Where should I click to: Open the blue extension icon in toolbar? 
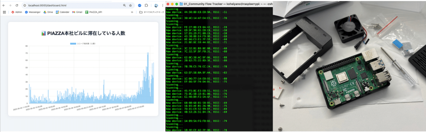pyautogui.click(x=140, y=5)
